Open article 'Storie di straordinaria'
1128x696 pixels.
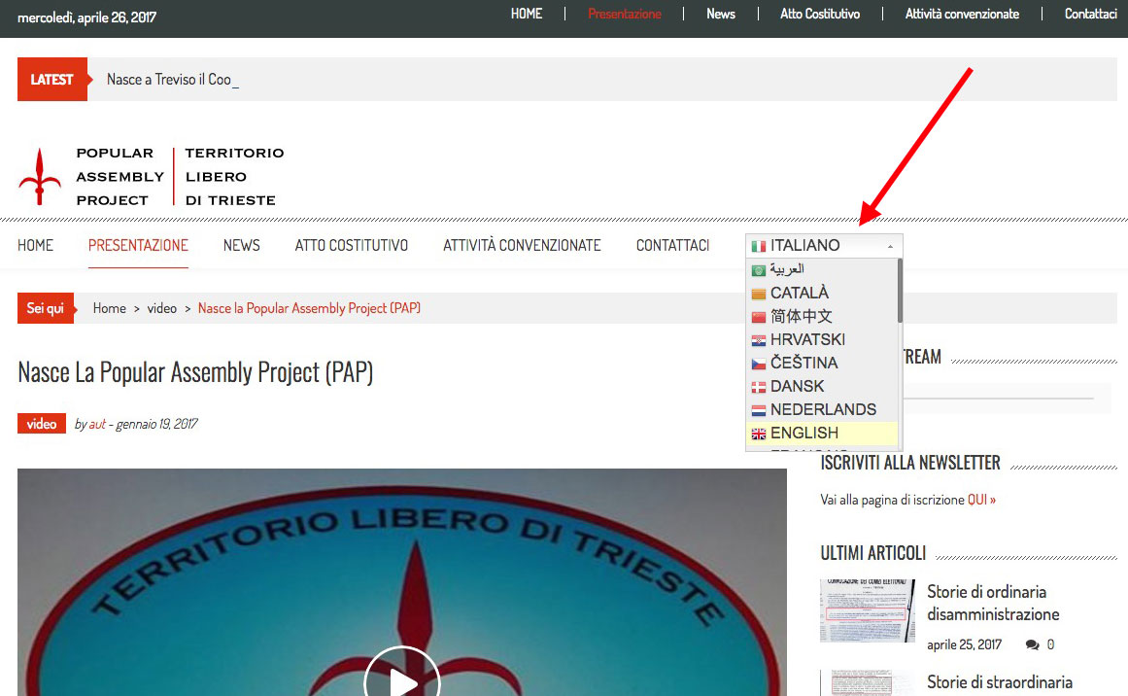[x=999, y=682]
